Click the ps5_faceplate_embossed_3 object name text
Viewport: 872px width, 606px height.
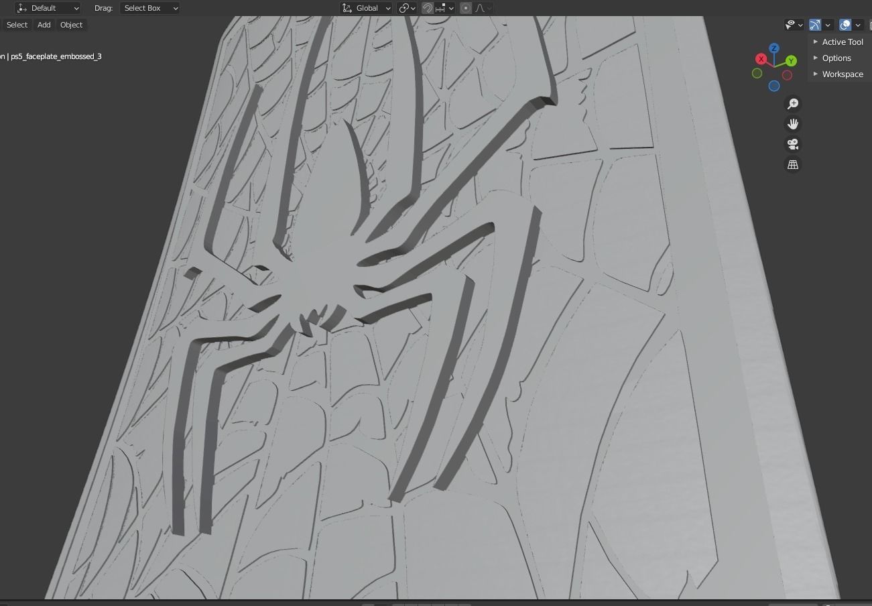tap(56, 56)
